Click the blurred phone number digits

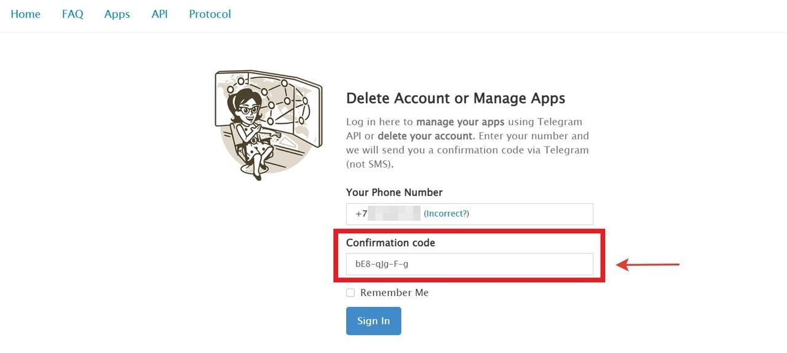tap(394, 214)
